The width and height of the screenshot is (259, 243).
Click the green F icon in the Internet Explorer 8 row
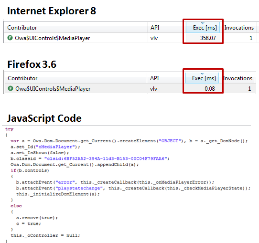pos(10,38)
